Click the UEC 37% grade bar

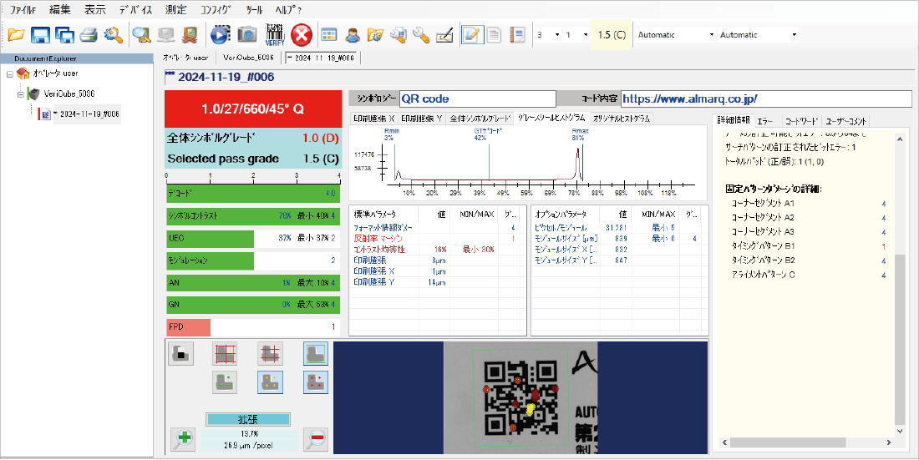252,239
